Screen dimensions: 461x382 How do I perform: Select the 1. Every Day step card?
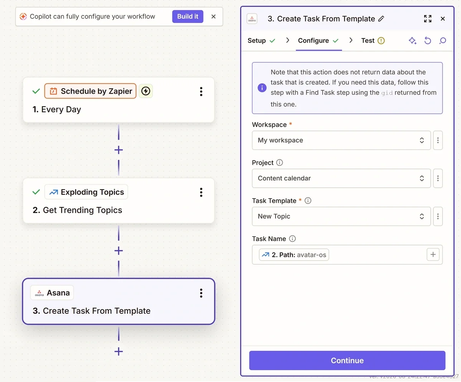coord(118,100)
